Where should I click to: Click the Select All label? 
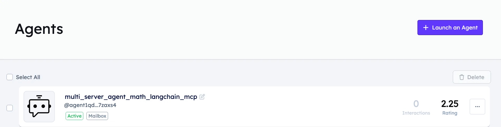[x=28, y=77]
